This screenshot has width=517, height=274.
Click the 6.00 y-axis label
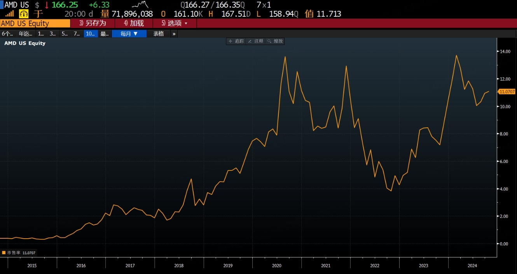(x=505, y=161)
